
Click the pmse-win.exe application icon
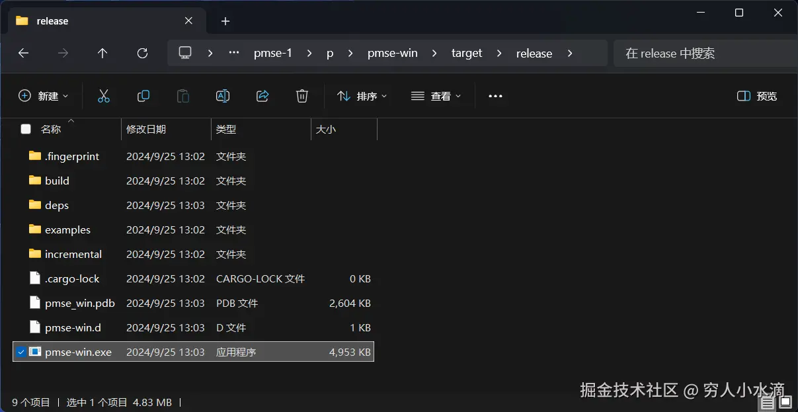35,352
